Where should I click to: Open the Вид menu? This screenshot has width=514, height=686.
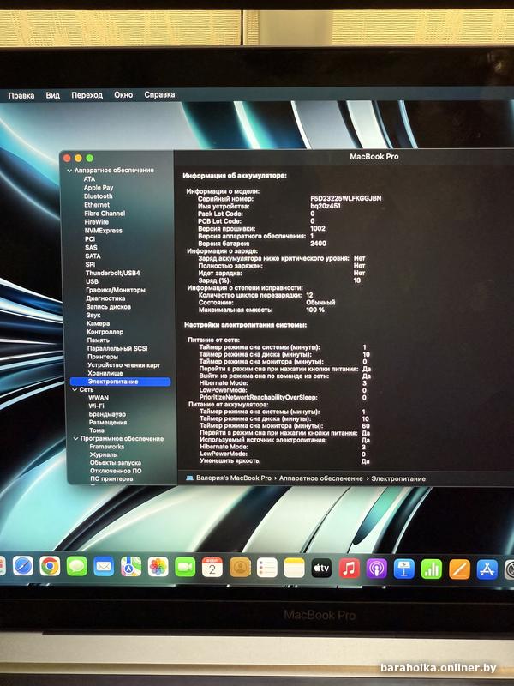53,95
